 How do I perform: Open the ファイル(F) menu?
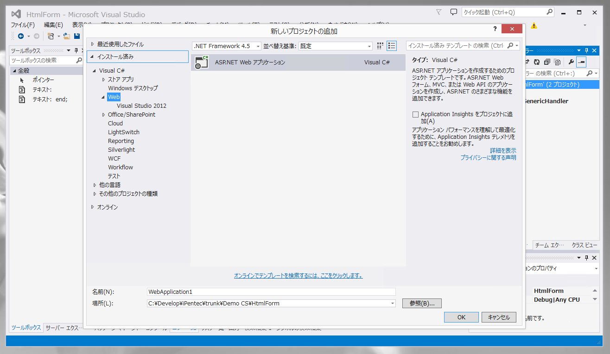click(23, 25)
